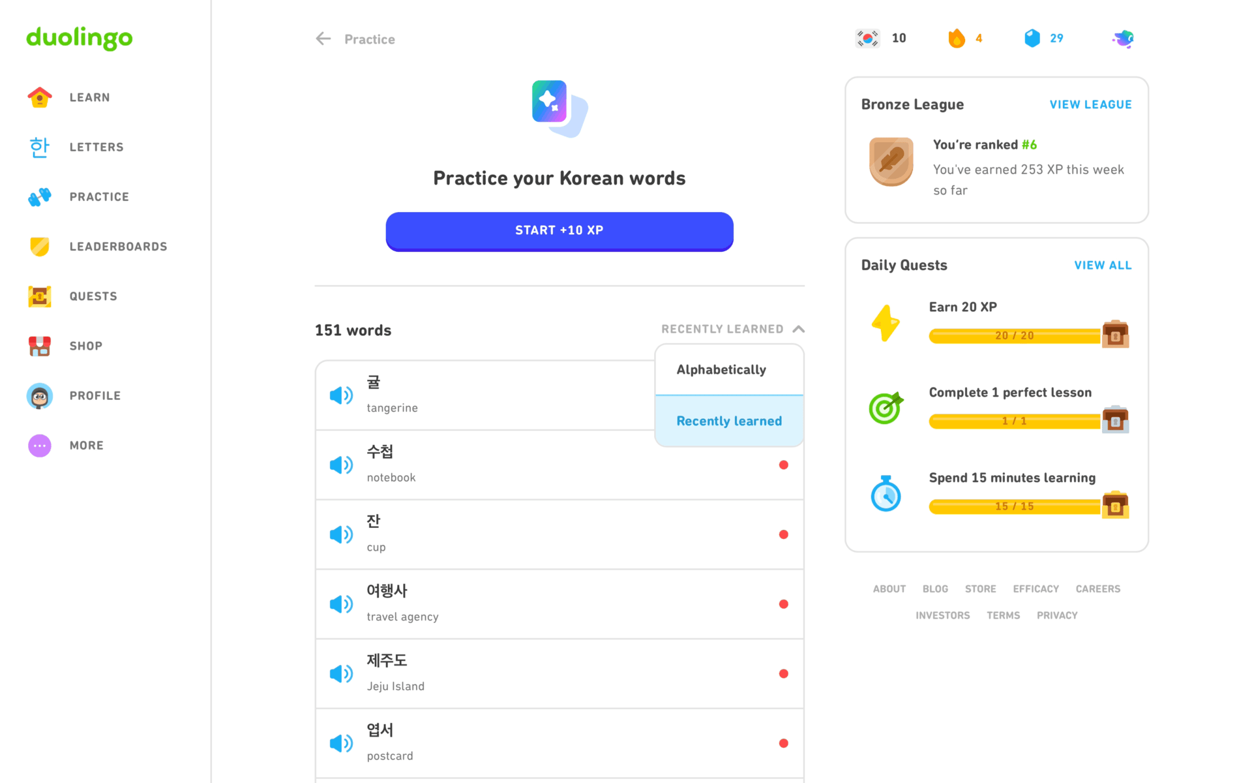Viewport: 1252px width, 783px height.
Task: Select the Practice dumbbell icon
Action: pyautogui.click(x=40, y=196)
